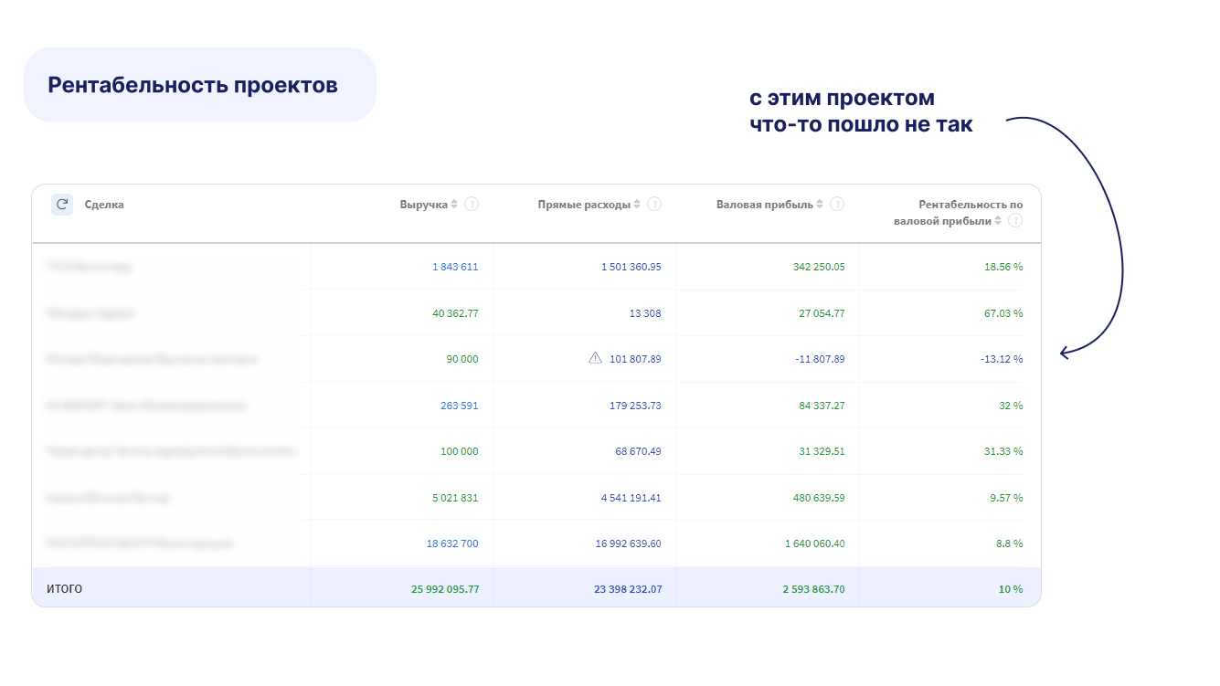Screen dimensions: 1220x686
Task: Open revenue value 18 632 700
Action: point(452,544)
